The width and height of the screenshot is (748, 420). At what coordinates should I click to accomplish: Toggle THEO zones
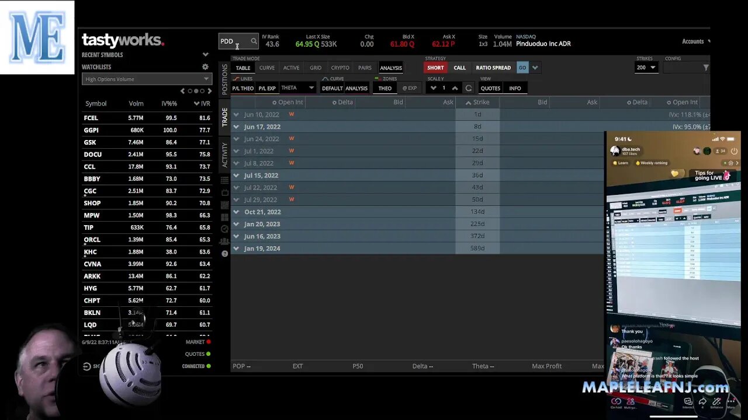coord(385,88)
